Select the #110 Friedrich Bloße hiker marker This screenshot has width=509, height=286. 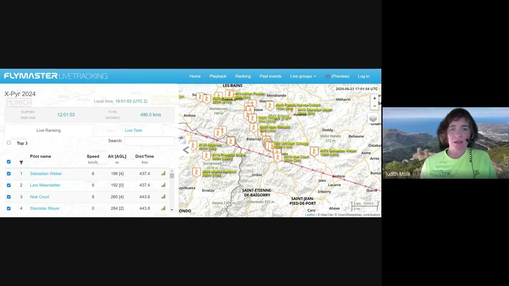(206, 155)
